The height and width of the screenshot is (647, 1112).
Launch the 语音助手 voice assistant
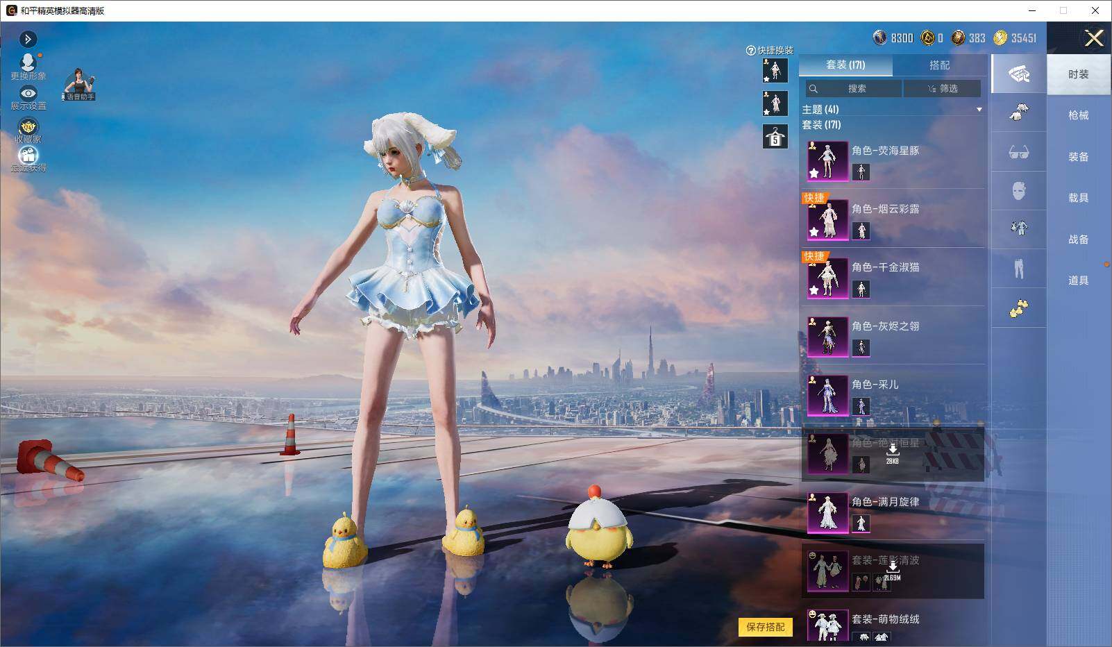click(80, 85)
